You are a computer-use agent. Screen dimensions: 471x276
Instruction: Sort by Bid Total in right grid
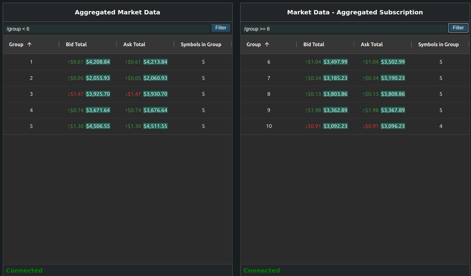[314, 44]
